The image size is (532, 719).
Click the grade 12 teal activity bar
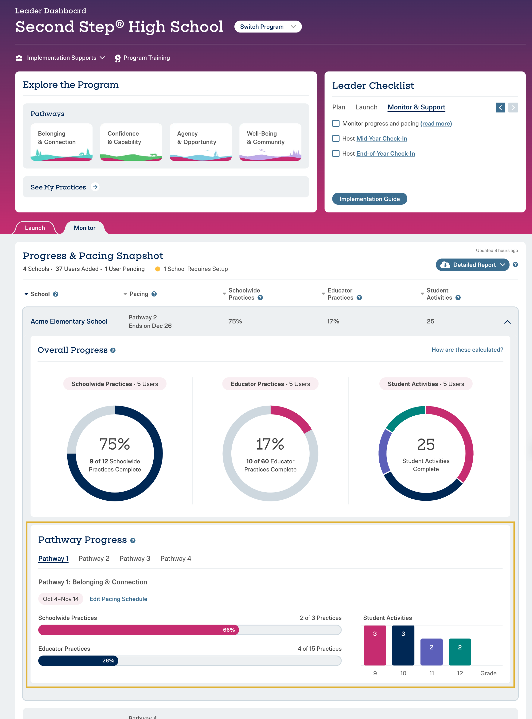pyautogui.click(x=460, y=652)
